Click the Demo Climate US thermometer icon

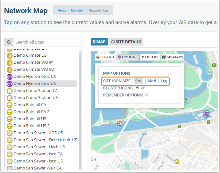(10, 55)
